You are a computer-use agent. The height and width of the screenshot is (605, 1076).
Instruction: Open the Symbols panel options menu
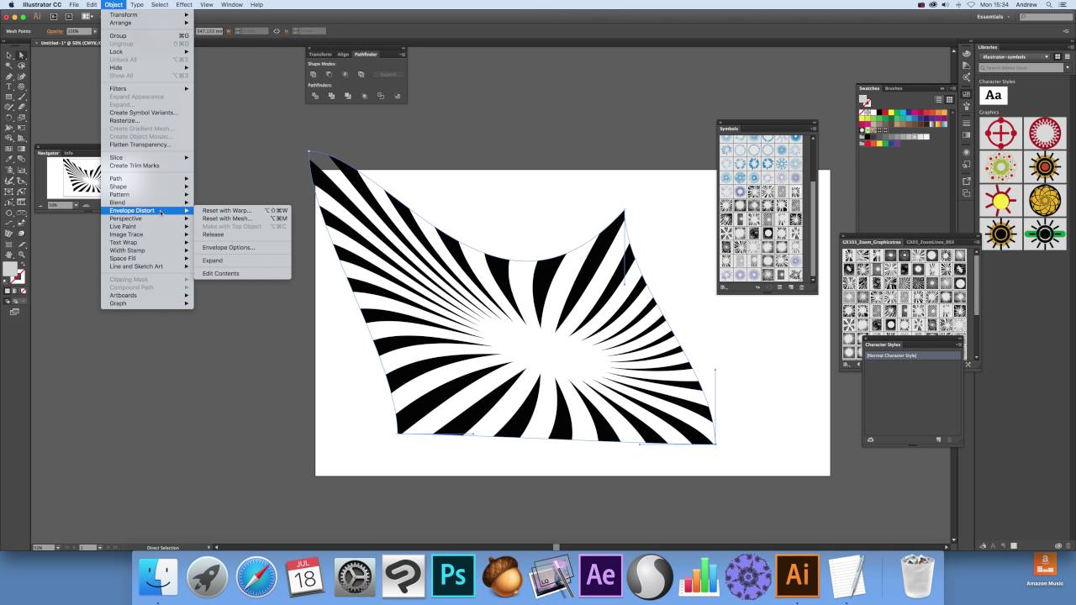pos(812,129)
